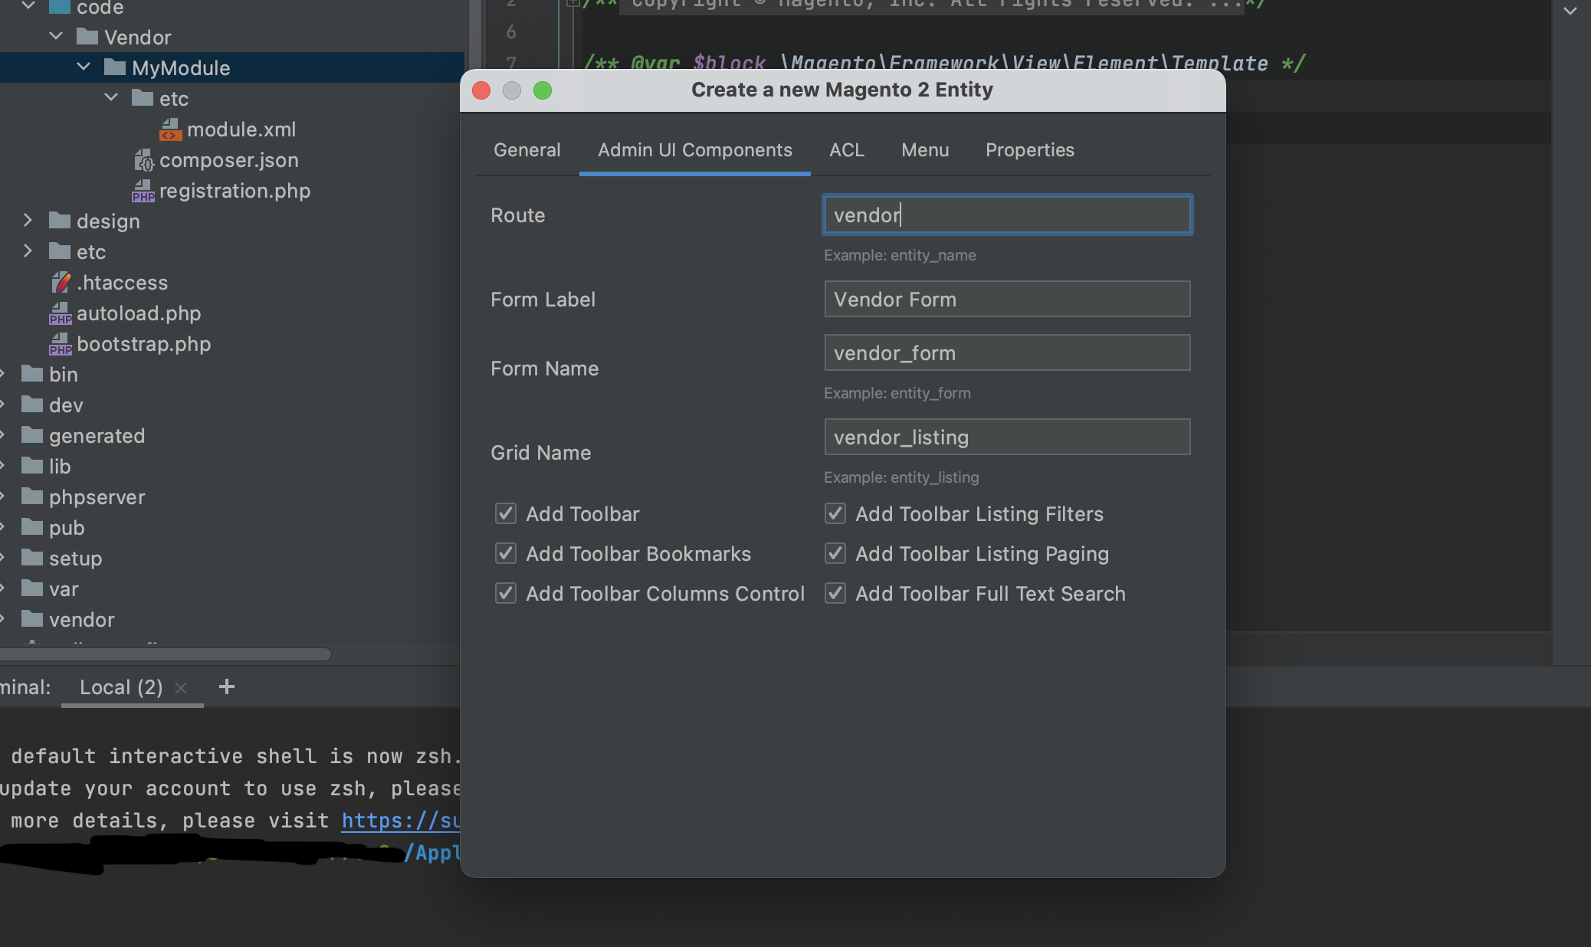Click the module.xml file icon

pyautogui.click(x=169, y=129)
